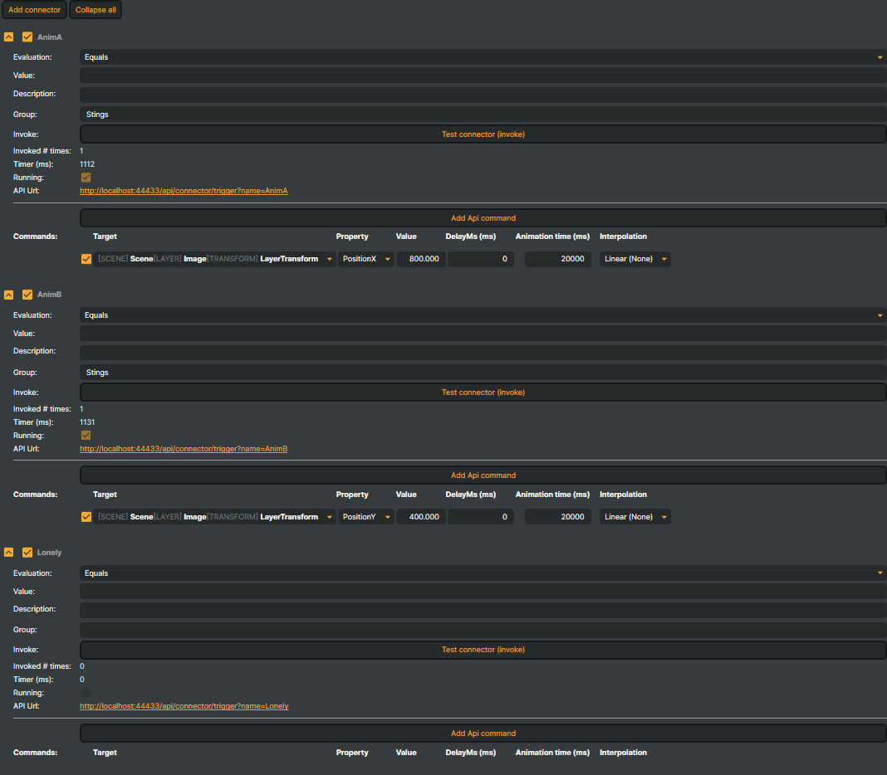Edit the AnimB Group field containing Stings

[483, 372]
